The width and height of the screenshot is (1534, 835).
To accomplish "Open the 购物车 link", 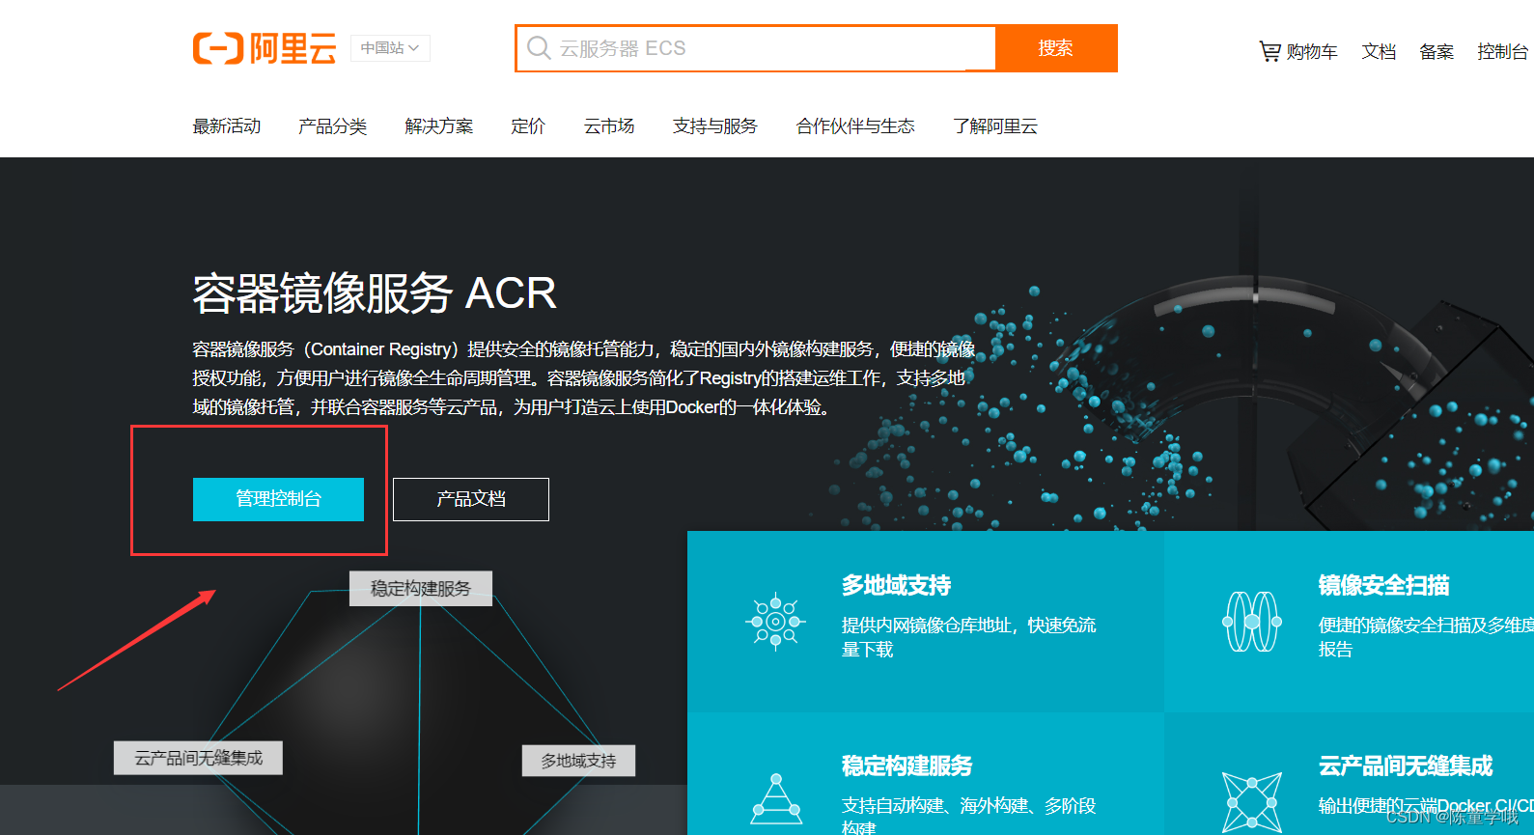I will (x=1312, y=52).
